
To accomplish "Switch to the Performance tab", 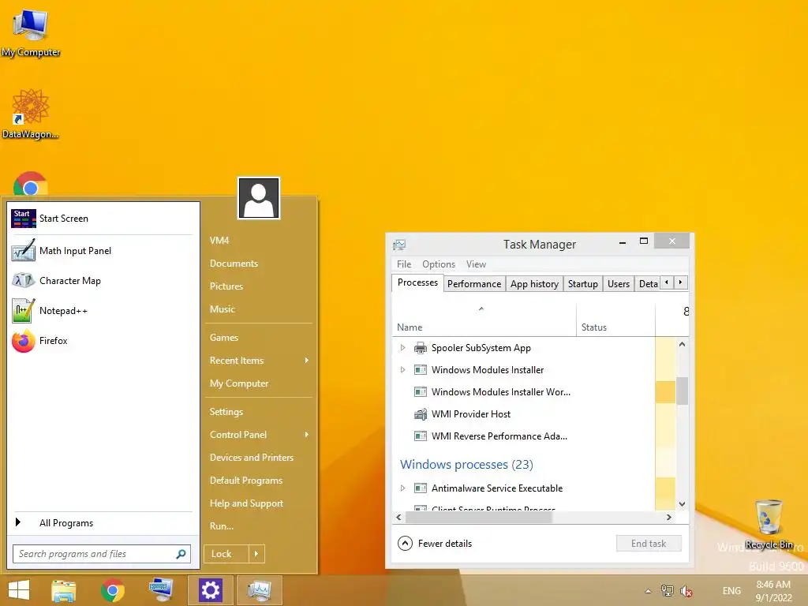I will pyautogui.click(x=474, y=284).
